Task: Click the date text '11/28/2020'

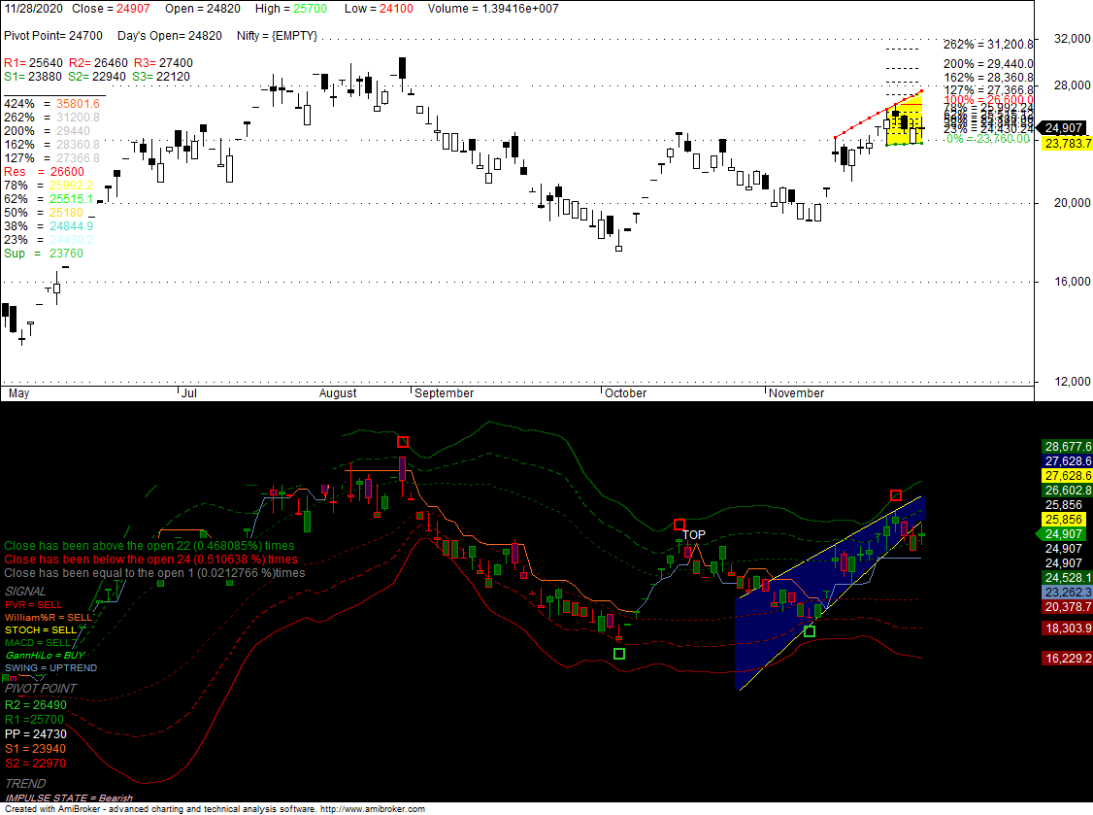Action: (33, 9)
